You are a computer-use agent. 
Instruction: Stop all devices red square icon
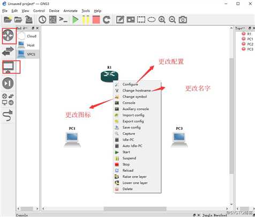(x=96, y=20)
